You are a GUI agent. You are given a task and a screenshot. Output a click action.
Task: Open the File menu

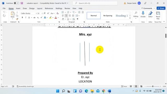(4, 8)
